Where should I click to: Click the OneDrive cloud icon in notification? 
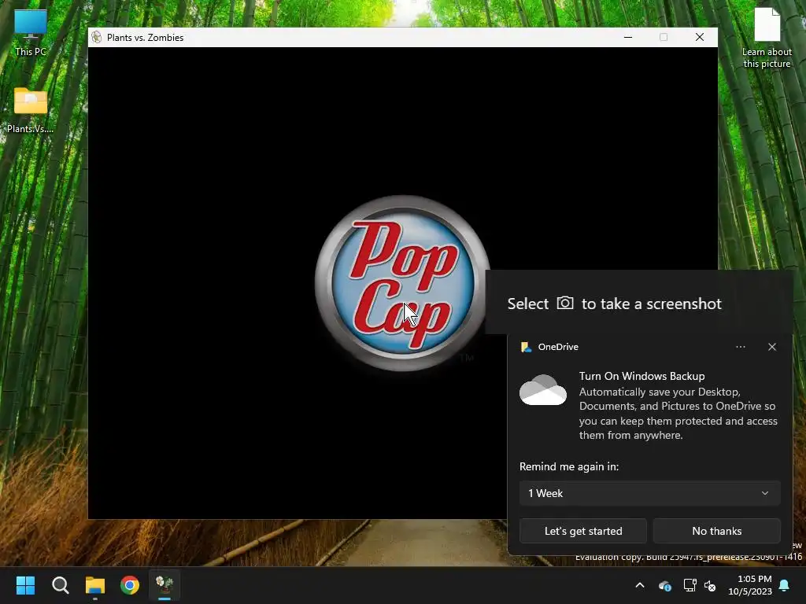coord(543,390)
